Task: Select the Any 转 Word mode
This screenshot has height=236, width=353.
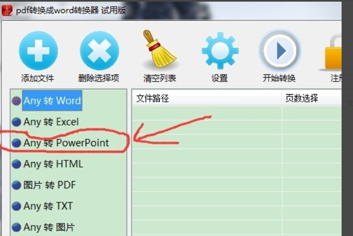Action: 52,101
